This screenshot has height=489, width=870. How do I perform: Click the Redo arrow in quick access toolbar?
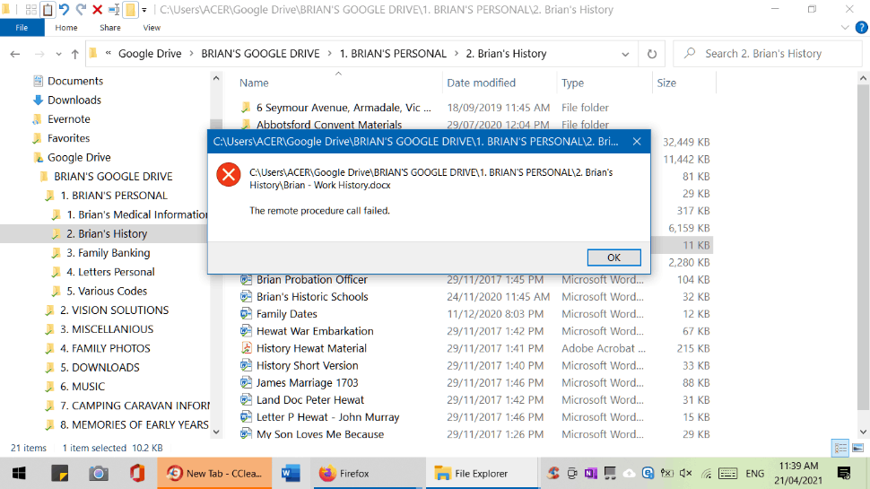[81, 10]
